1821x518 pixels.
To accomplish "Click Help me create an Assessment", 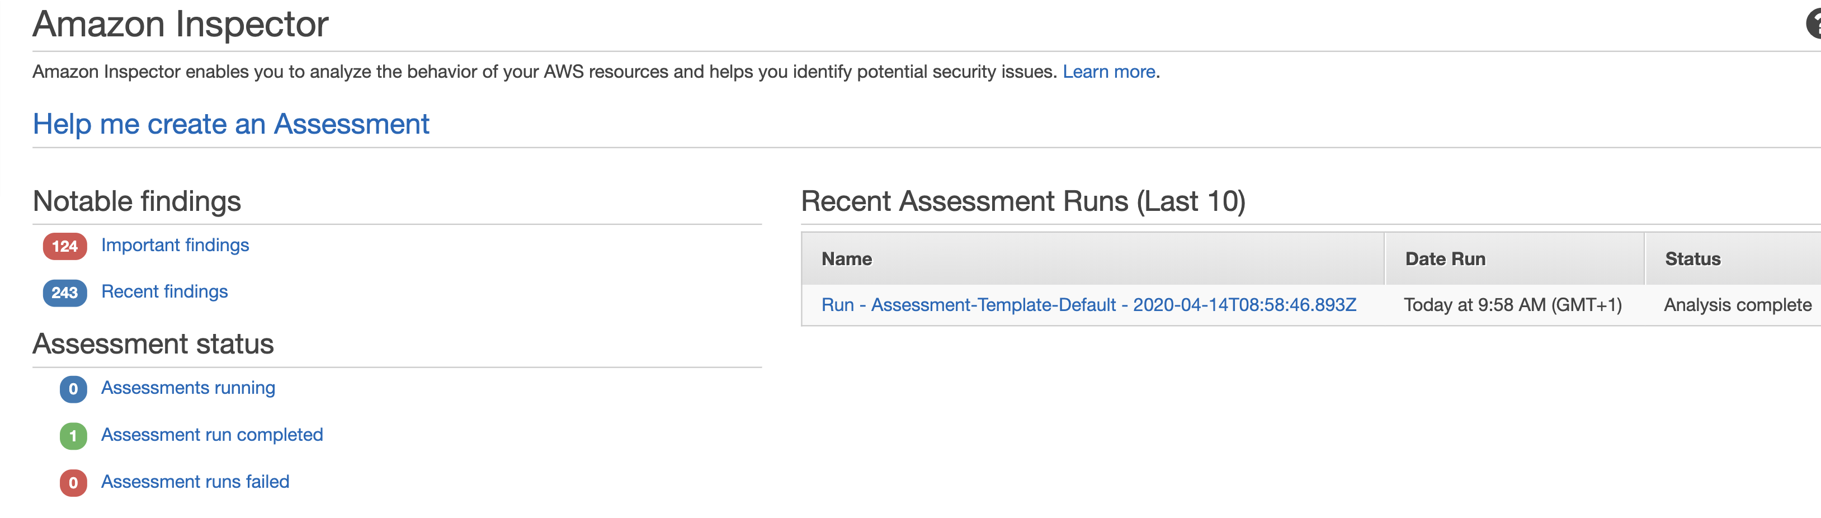I will [231, 124].
